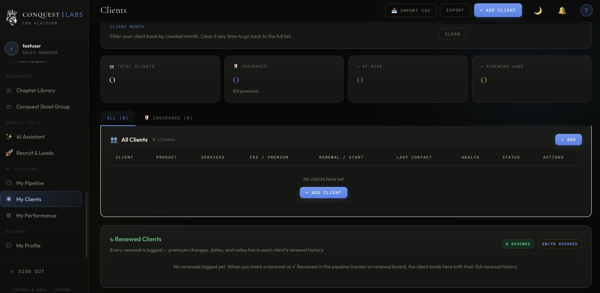Screen dimensions: 600x293
Task: Open My Pipeline
Action: [30, 183]
